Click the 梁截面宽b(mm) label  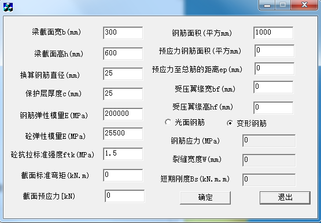tap(56, 32)
